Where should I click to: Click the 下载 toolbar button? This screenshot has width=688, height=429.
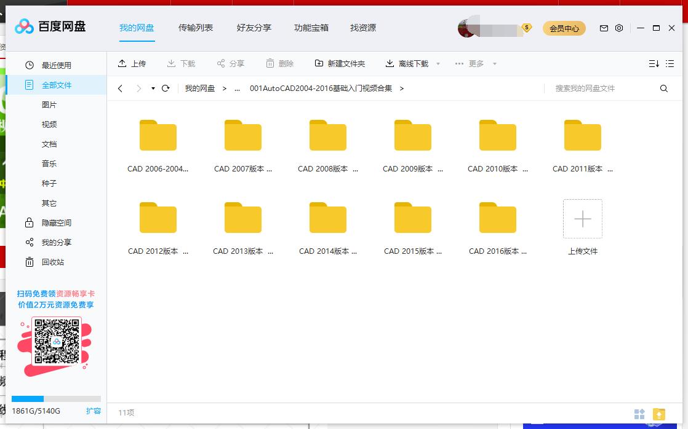coord(181,64)
